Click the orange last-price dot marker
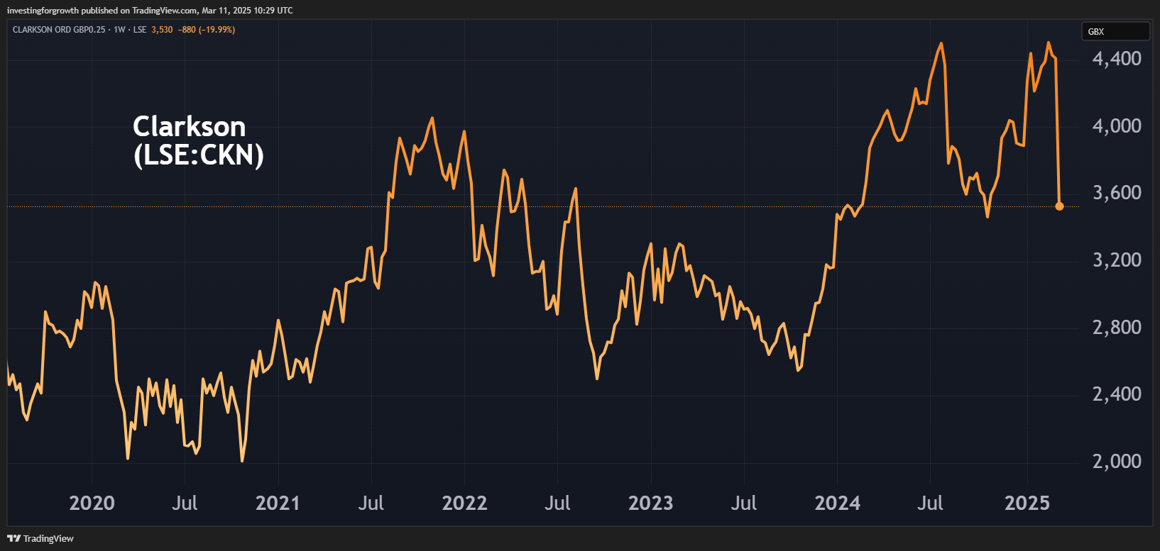 1059,206
